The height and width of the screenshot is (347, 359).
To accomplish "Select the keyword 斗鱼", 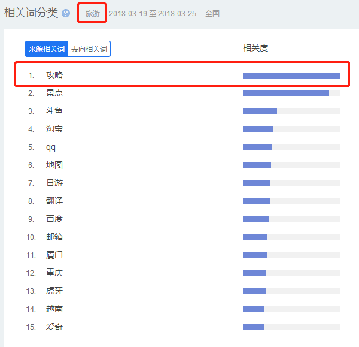I will [x=54, y=111].
